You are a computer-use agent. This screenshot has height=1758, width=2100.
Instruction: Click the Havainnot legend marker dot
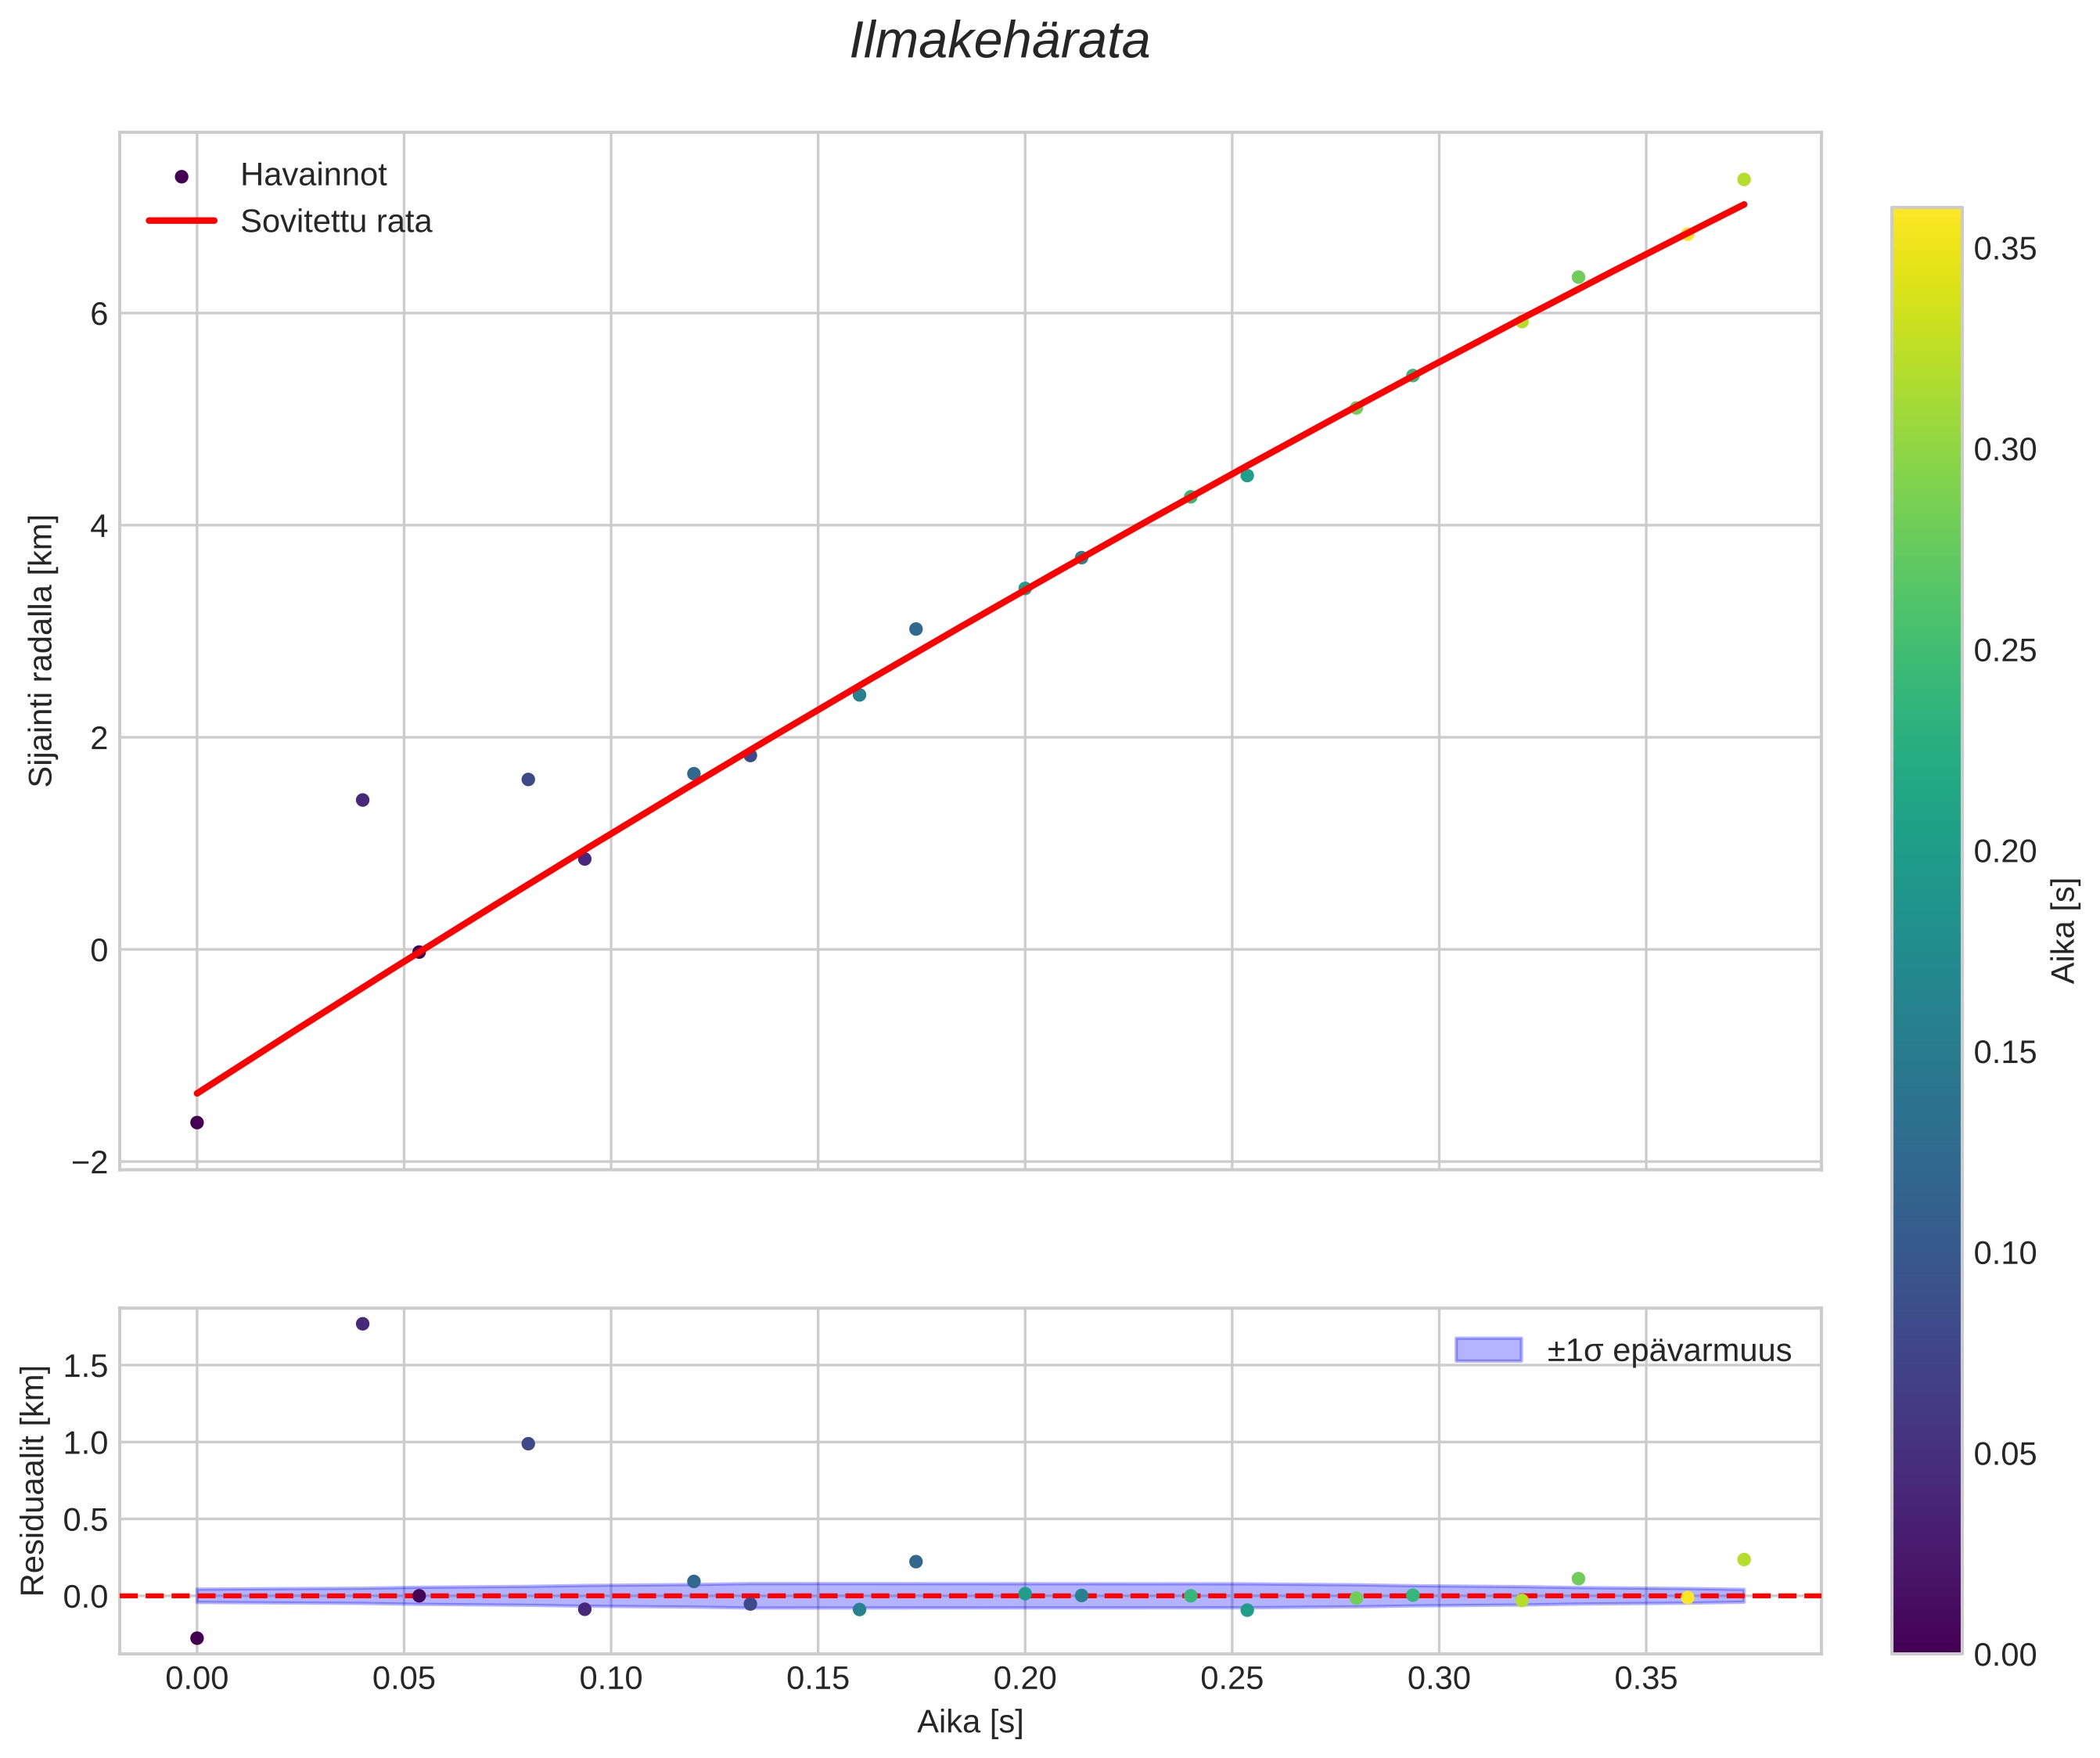[x=181, y=177]
